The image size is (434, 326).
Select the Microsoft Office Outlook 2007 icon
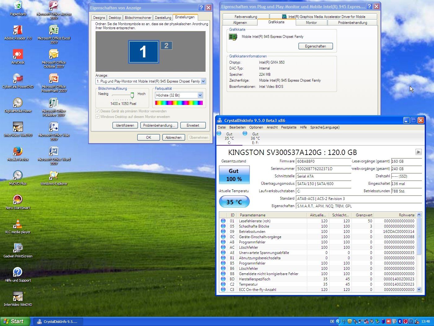(54, 58)
